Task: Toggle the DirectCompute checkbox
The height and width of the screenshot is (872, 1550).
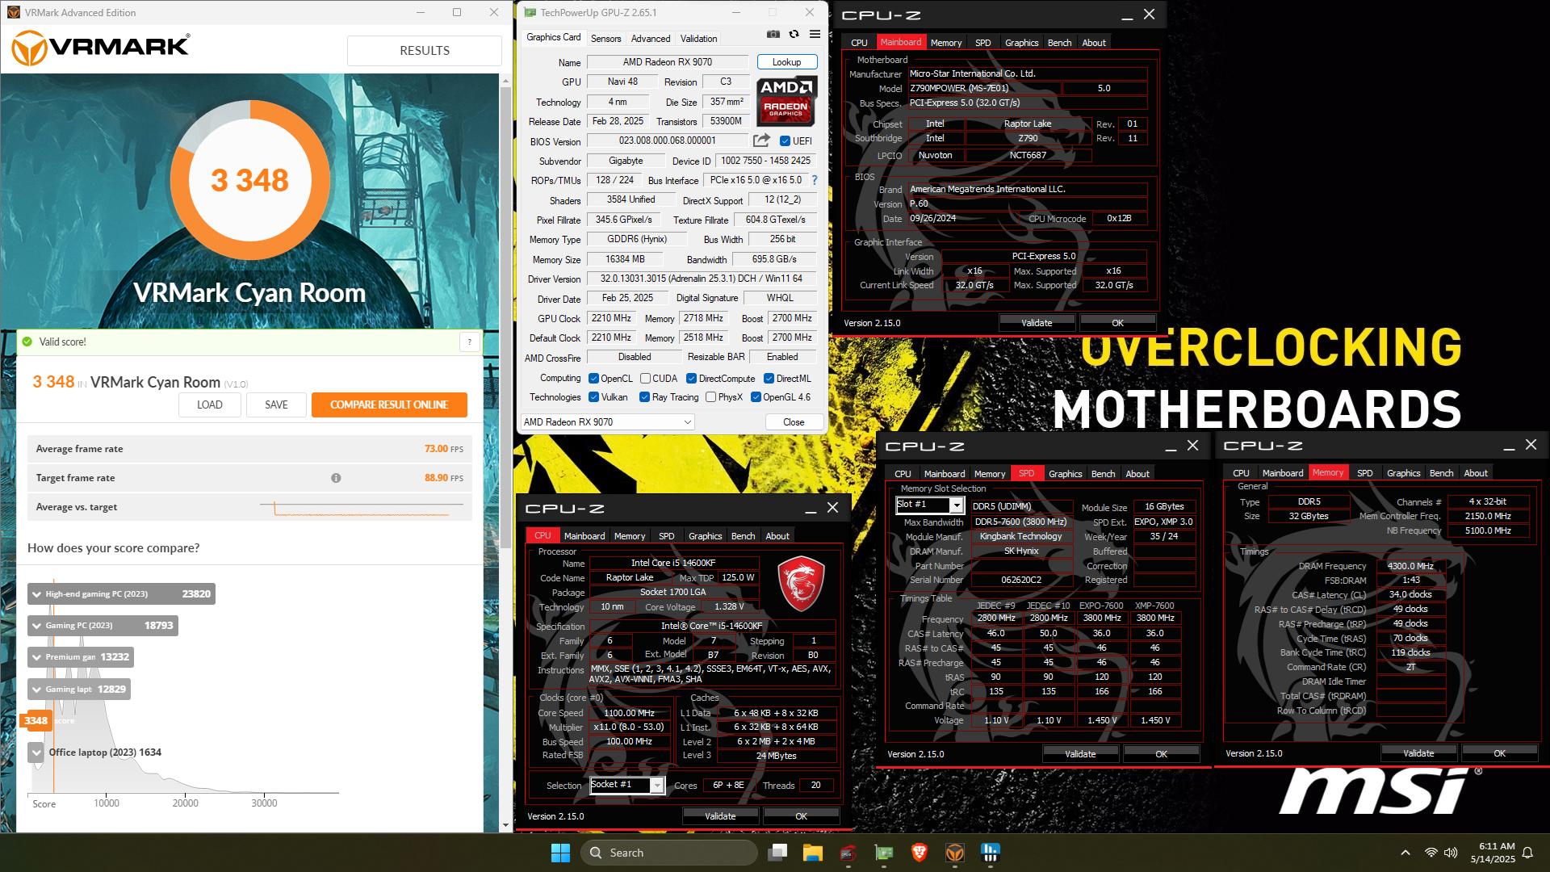Action: [691, 379]
